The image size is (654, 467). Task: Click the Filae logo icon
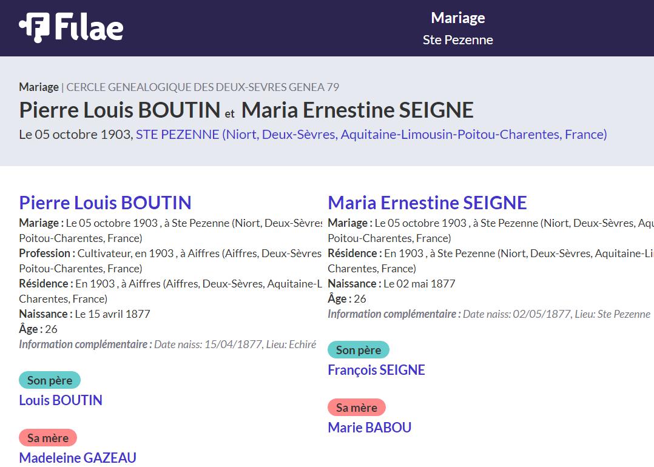coord(34,28)
